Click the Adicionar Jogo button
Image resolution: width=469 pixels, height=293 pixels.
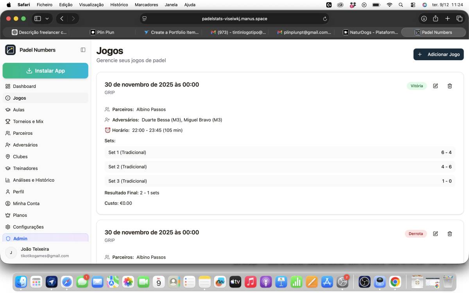point(439,54)
